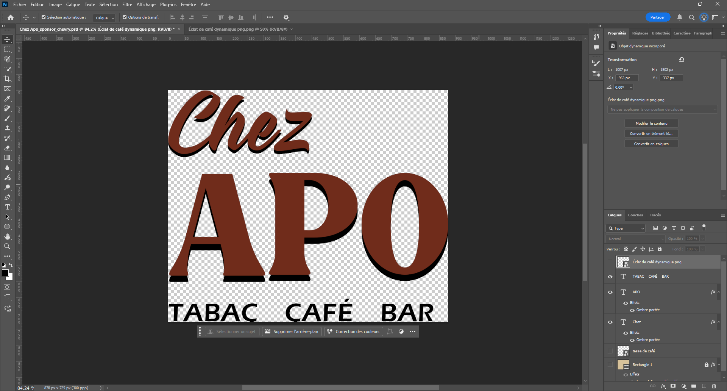
Task: Select the Hand tool
Action: tap(7, 236)
